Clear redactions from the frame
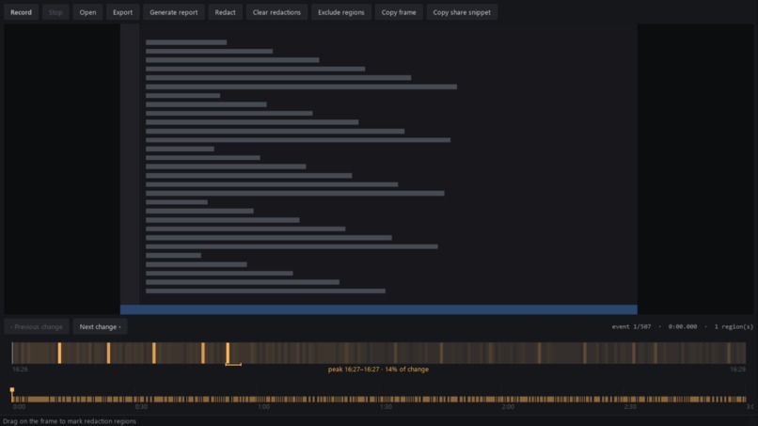This screenshot has width=758, height=426. 276,12
